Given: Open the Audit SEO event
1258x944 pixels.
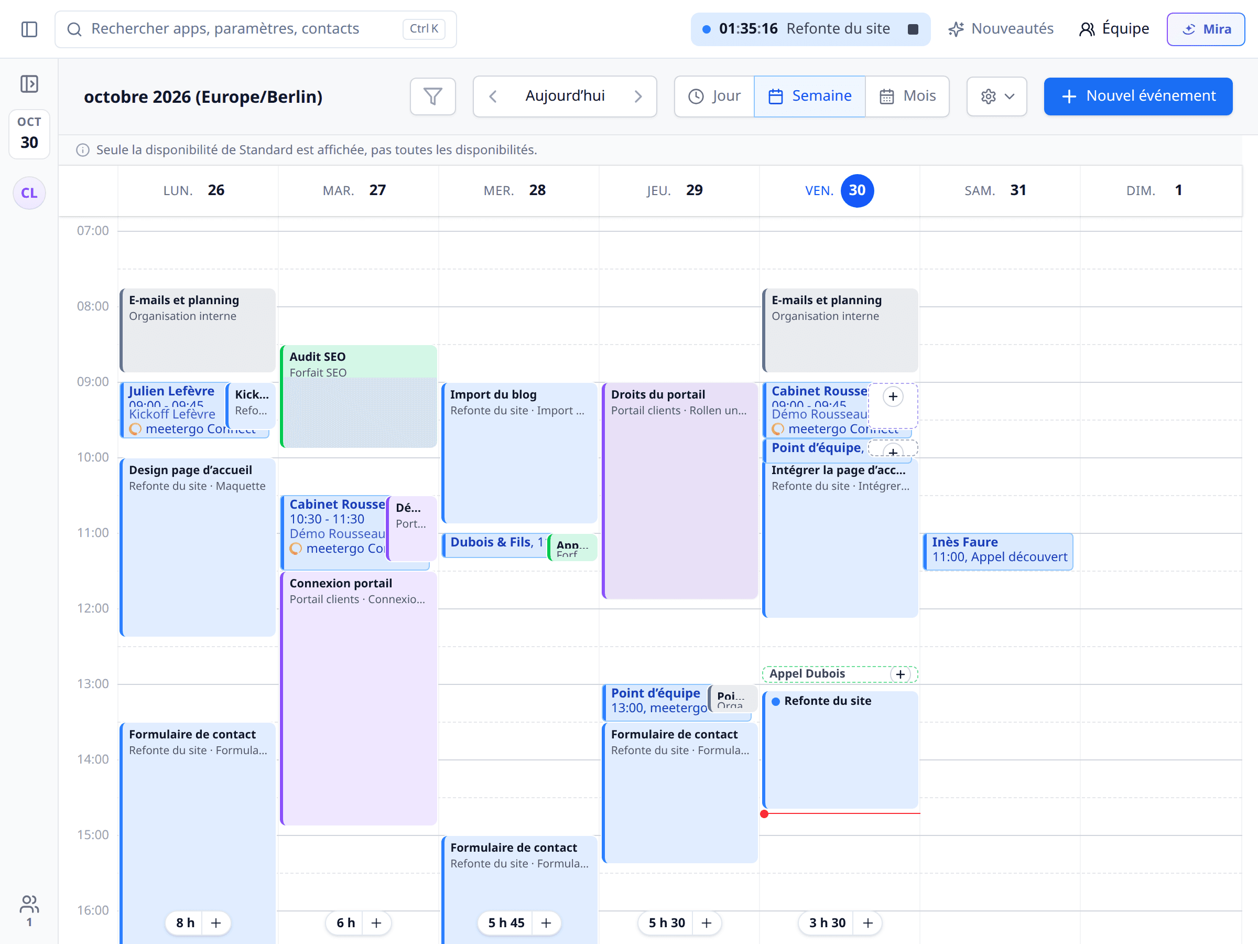Looking at the screenshot, I should point(359,396).
